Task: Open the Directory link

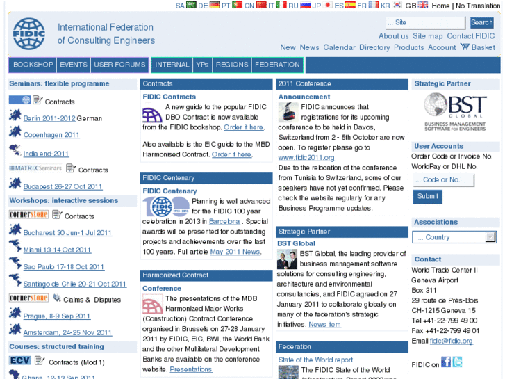Action: (x=374, y=47)
